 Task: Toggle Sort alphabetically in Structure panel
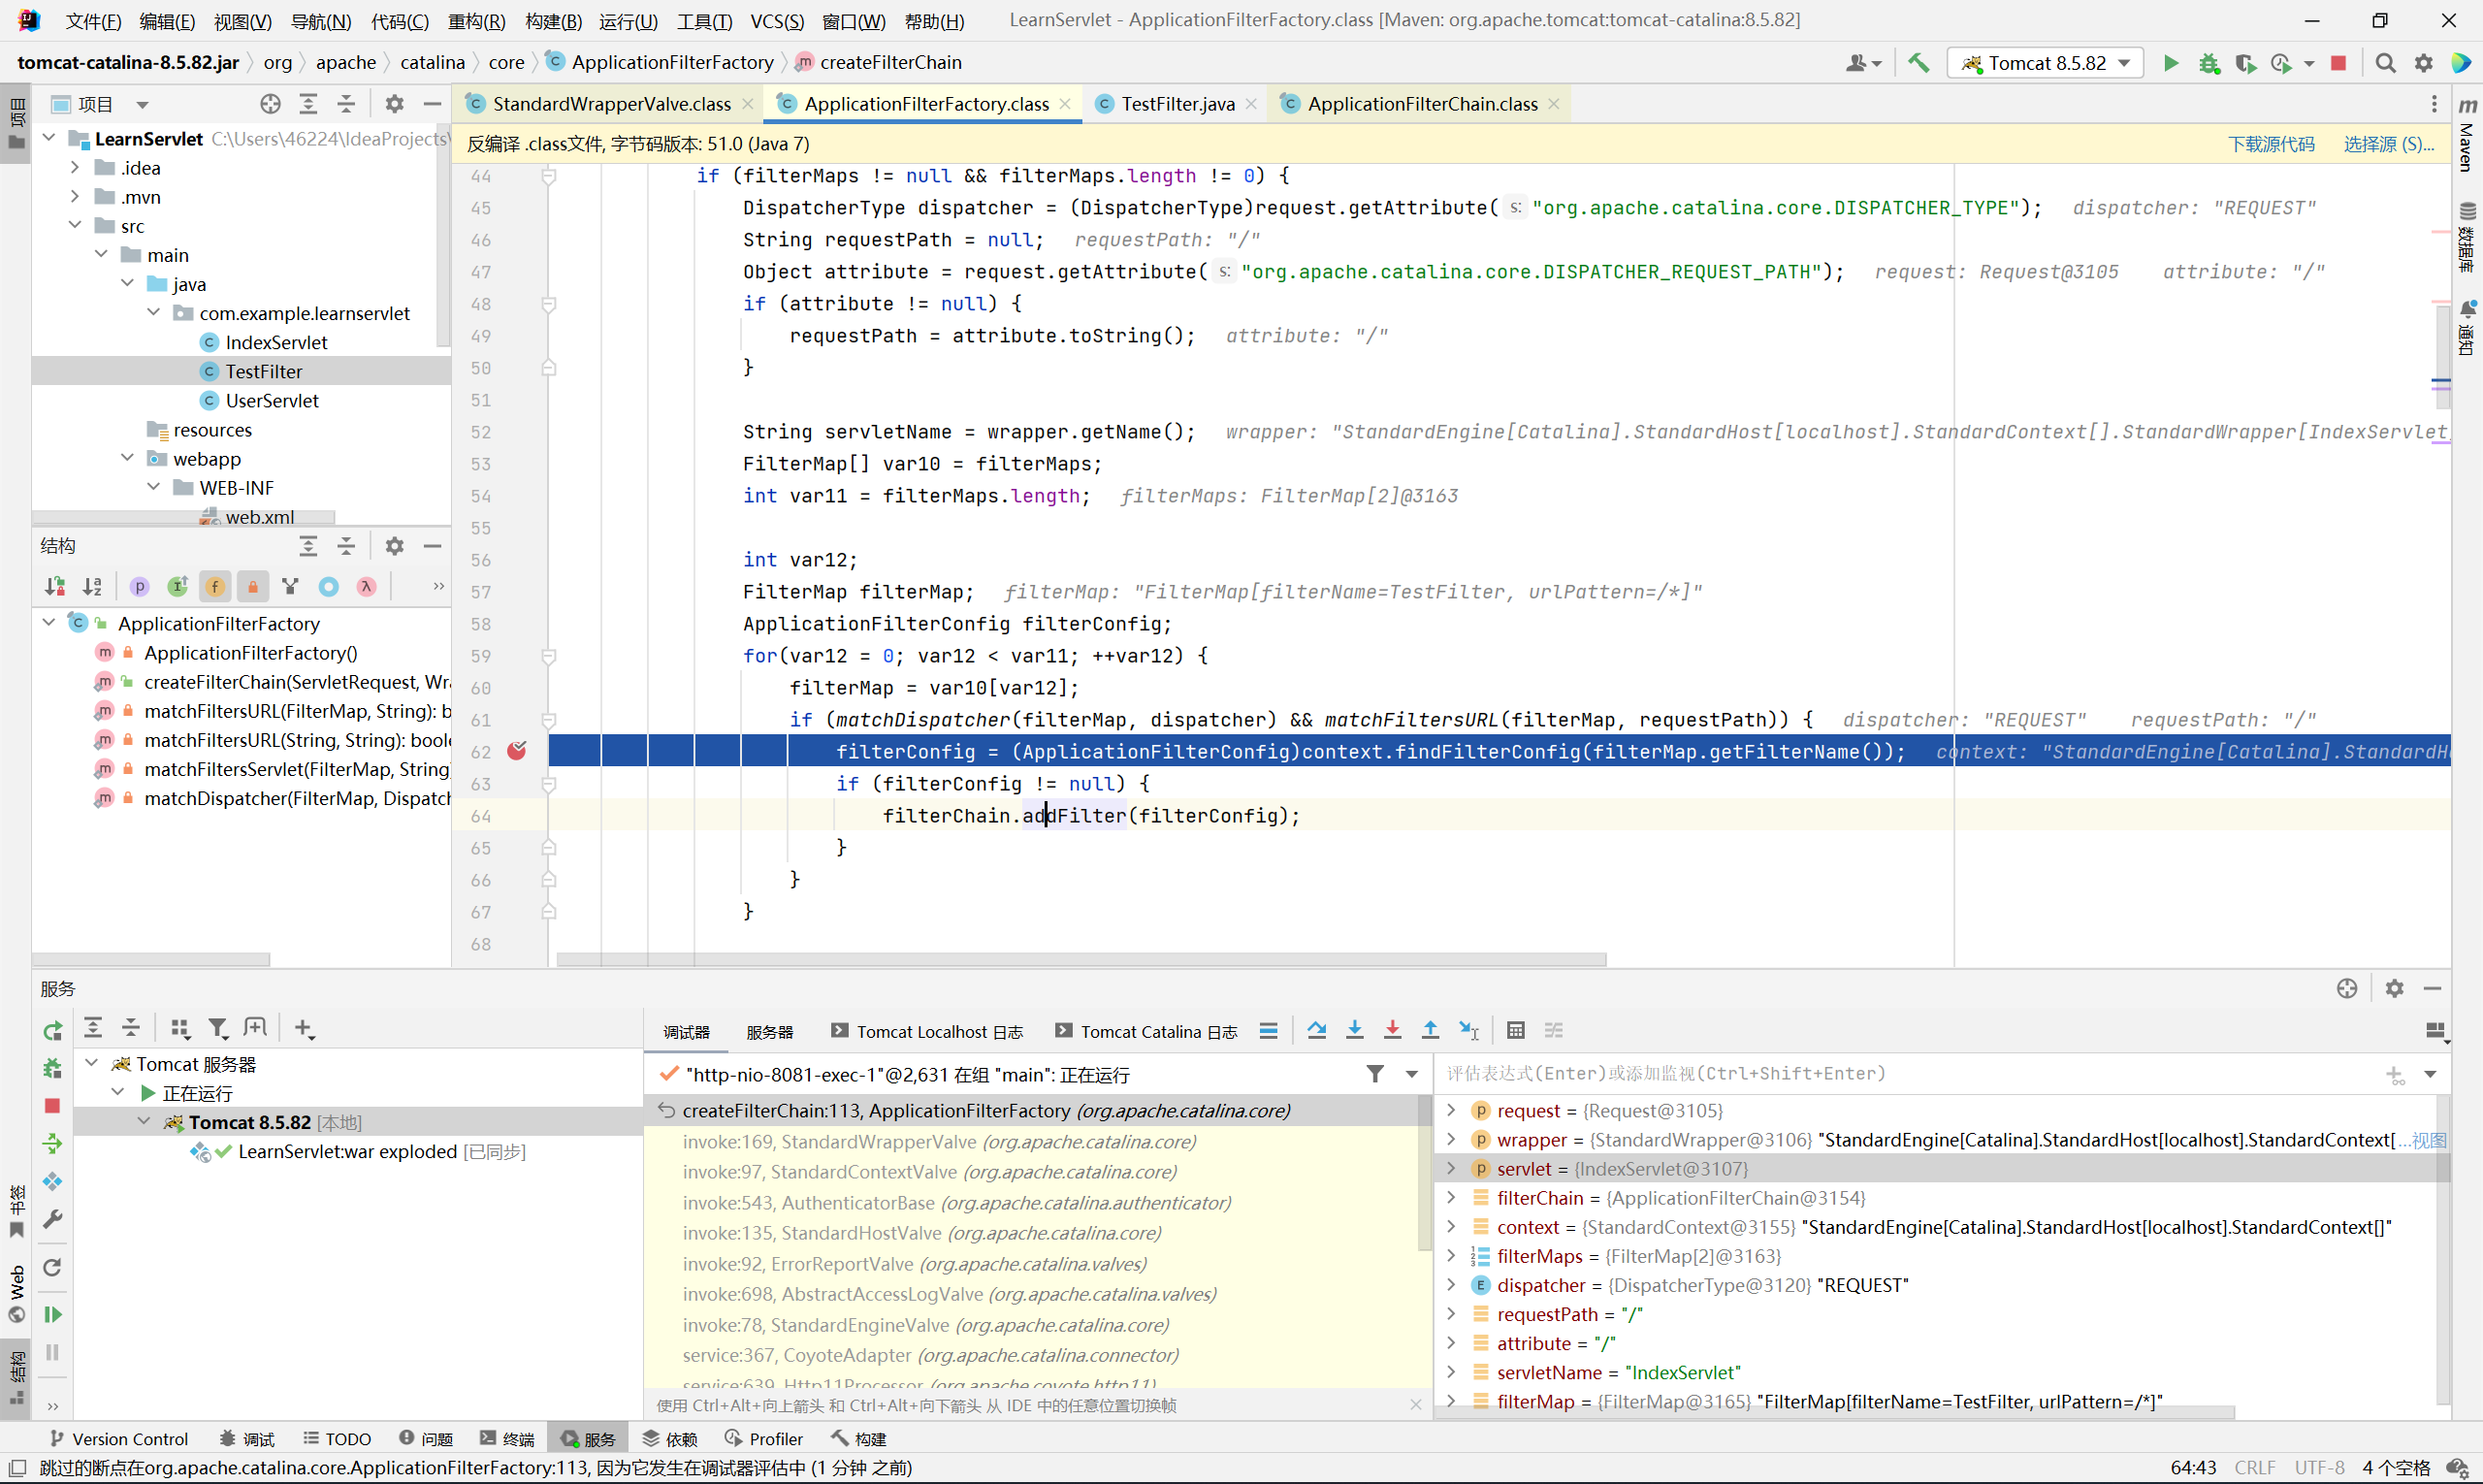point(92,587)
